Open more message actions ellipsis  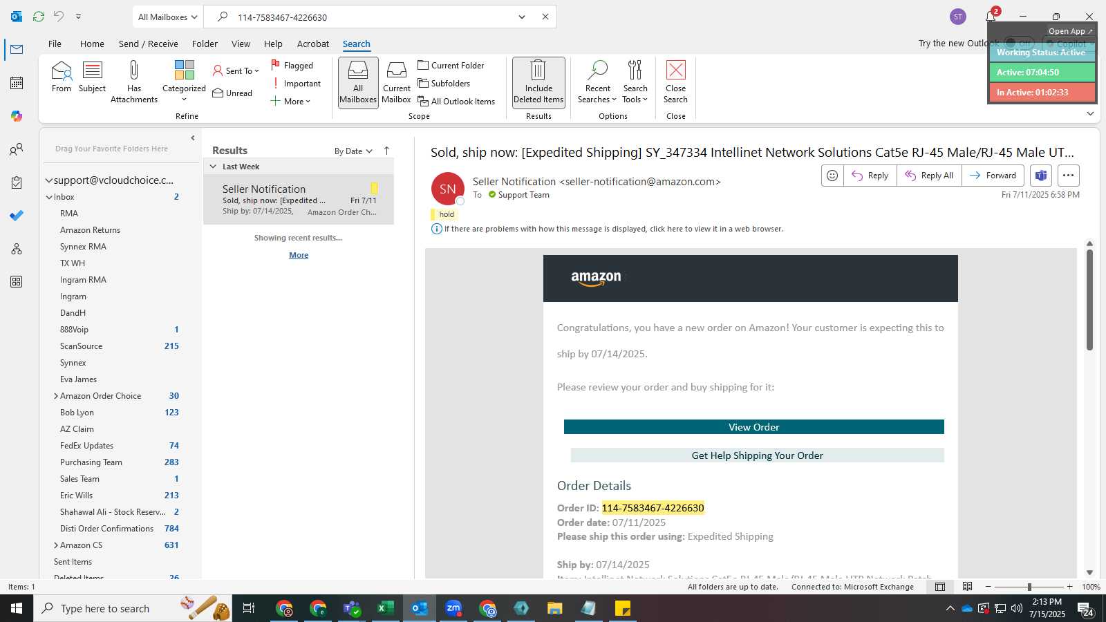1068,176
